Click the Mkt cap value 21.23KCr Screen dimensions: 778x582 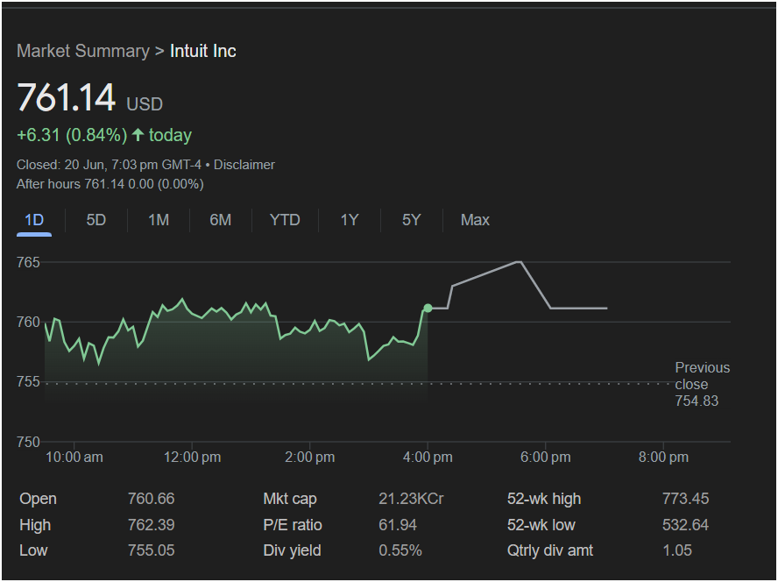tap(411, 499)
